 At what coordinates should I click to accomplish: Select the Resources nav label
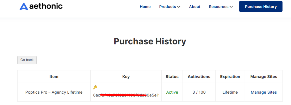(219, 7)
